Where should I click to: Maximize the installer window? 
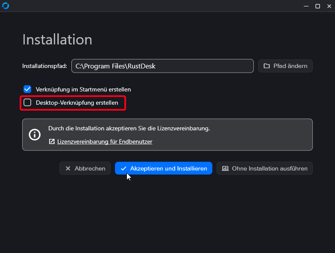317,6
